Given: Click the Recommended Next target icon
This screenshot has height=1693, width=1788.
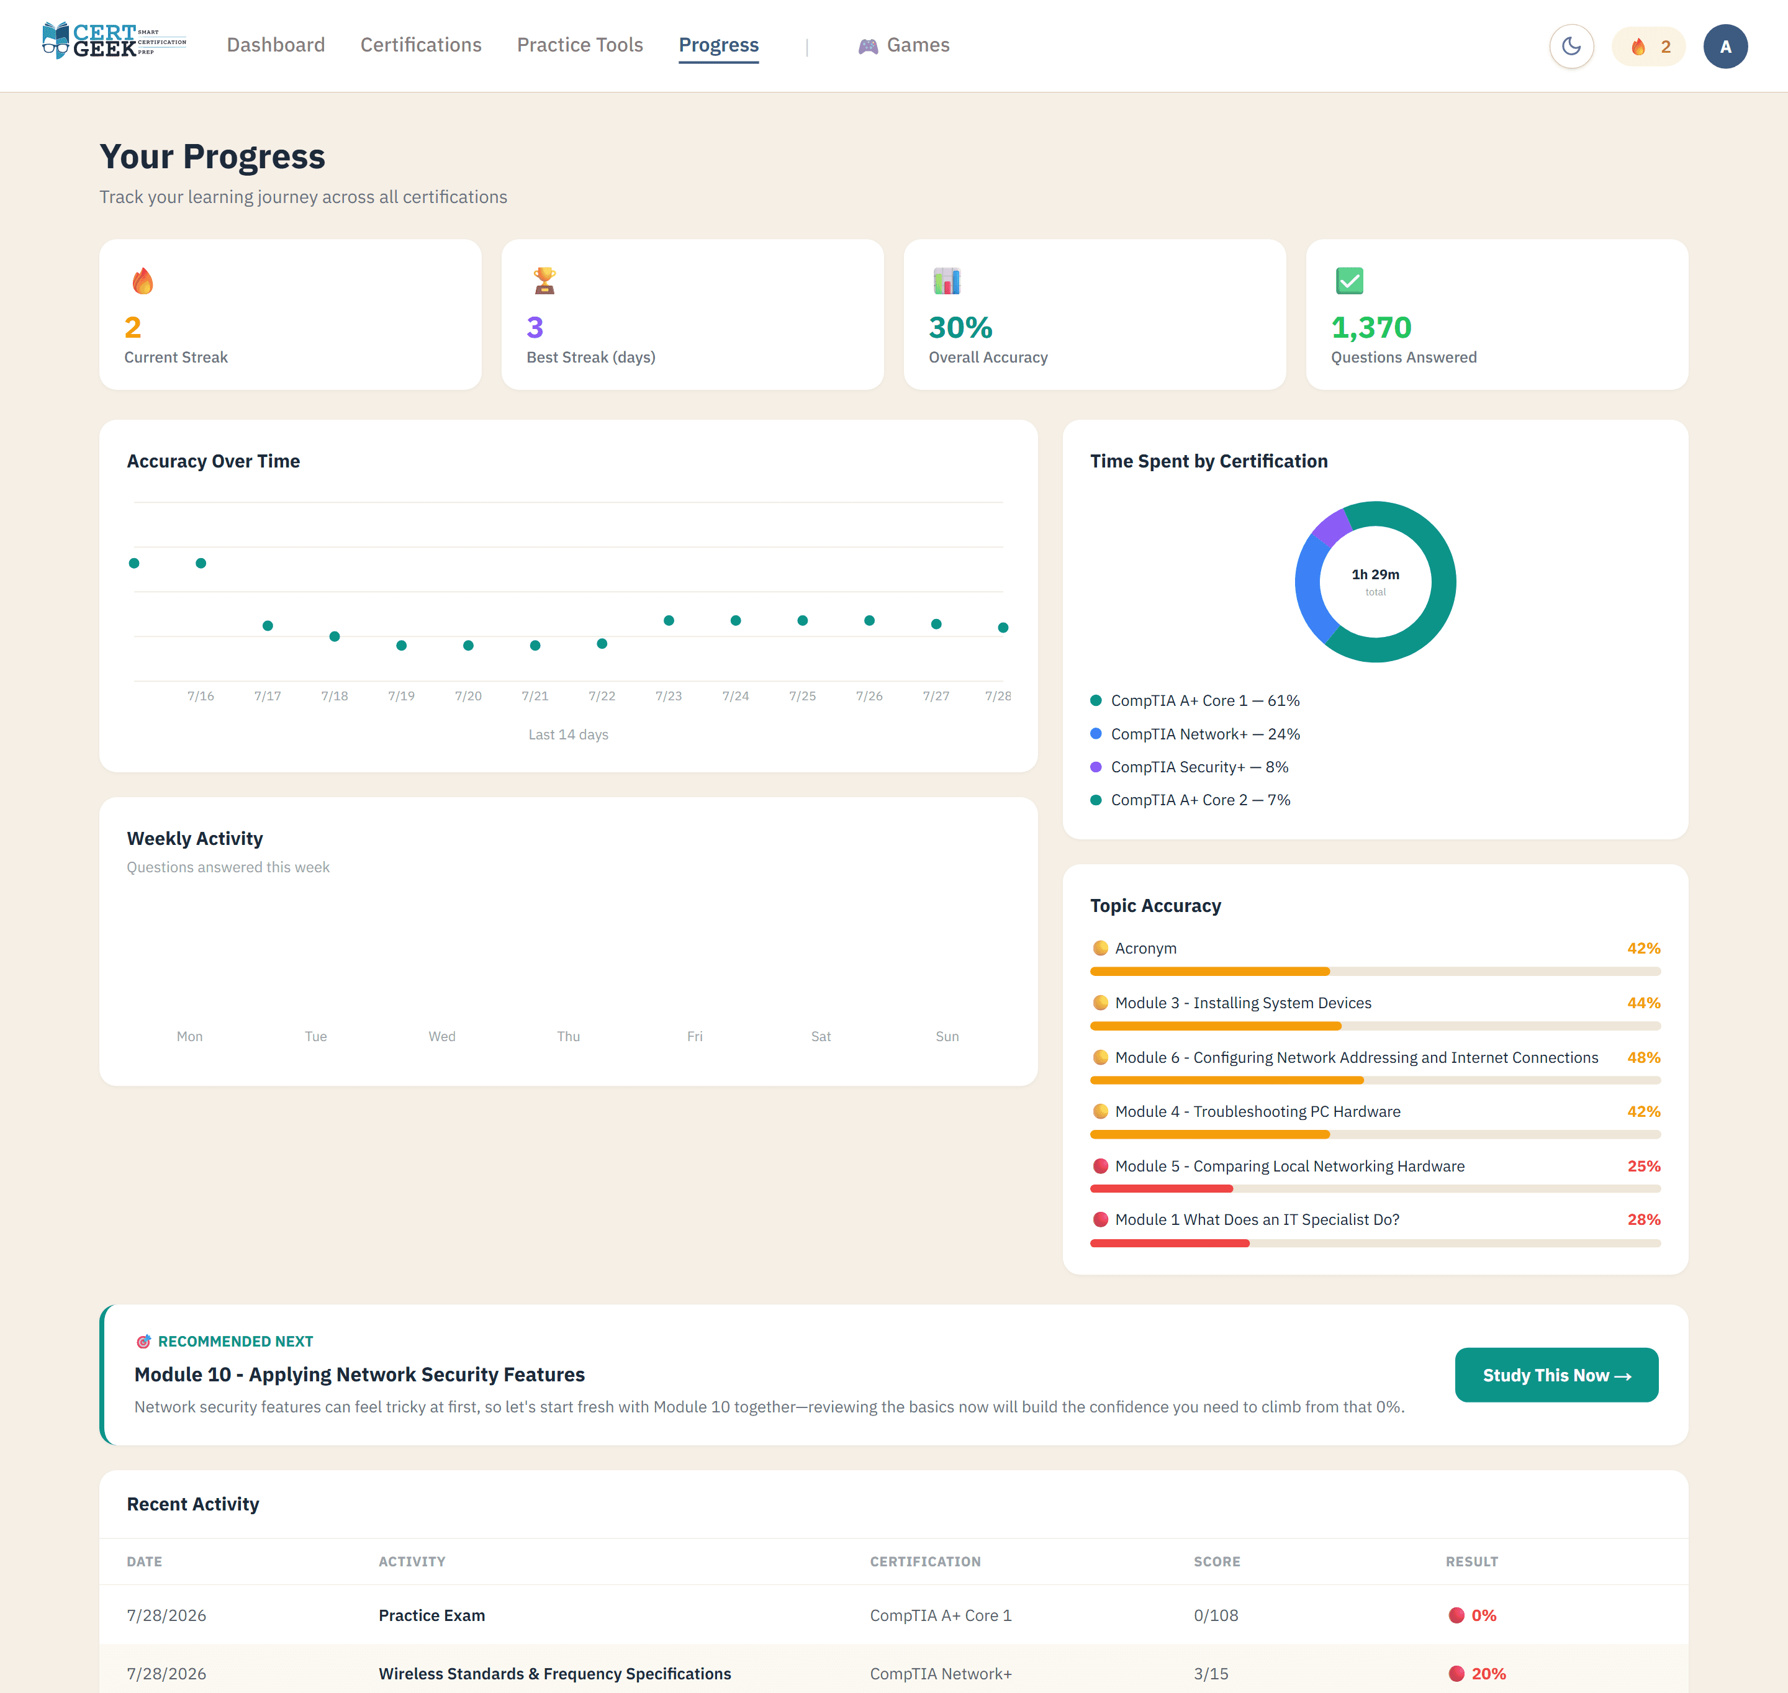Looking at the screenshot, I should 143,1342.
